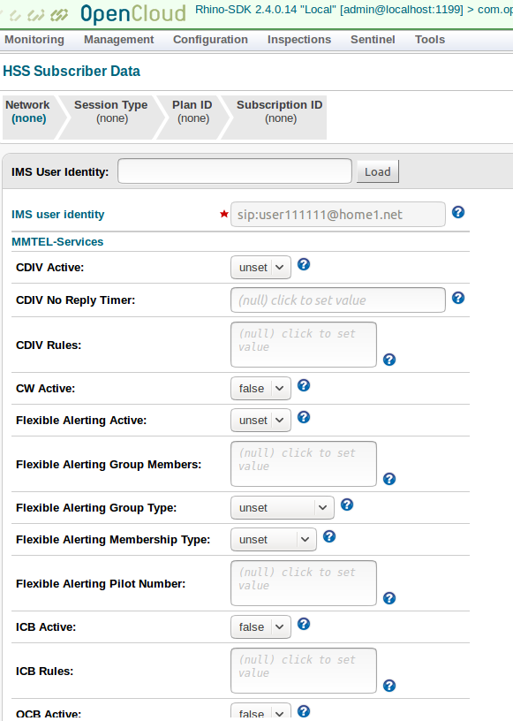Expand the Flexible Alerting Group Type dropdown
The width and height of the screenshot is (513, 721).
click(282, 507)
